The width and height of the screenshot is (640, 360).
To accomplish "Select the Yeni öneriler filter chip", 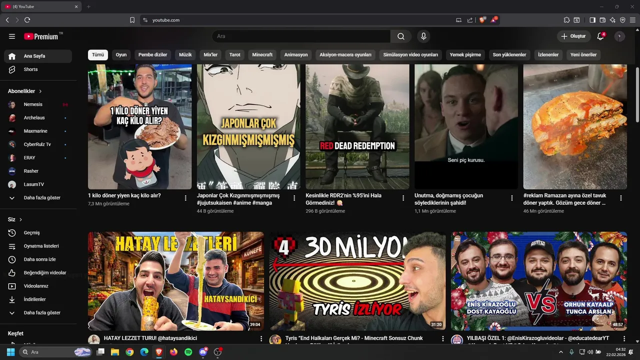I will click(x=583, y=54).
